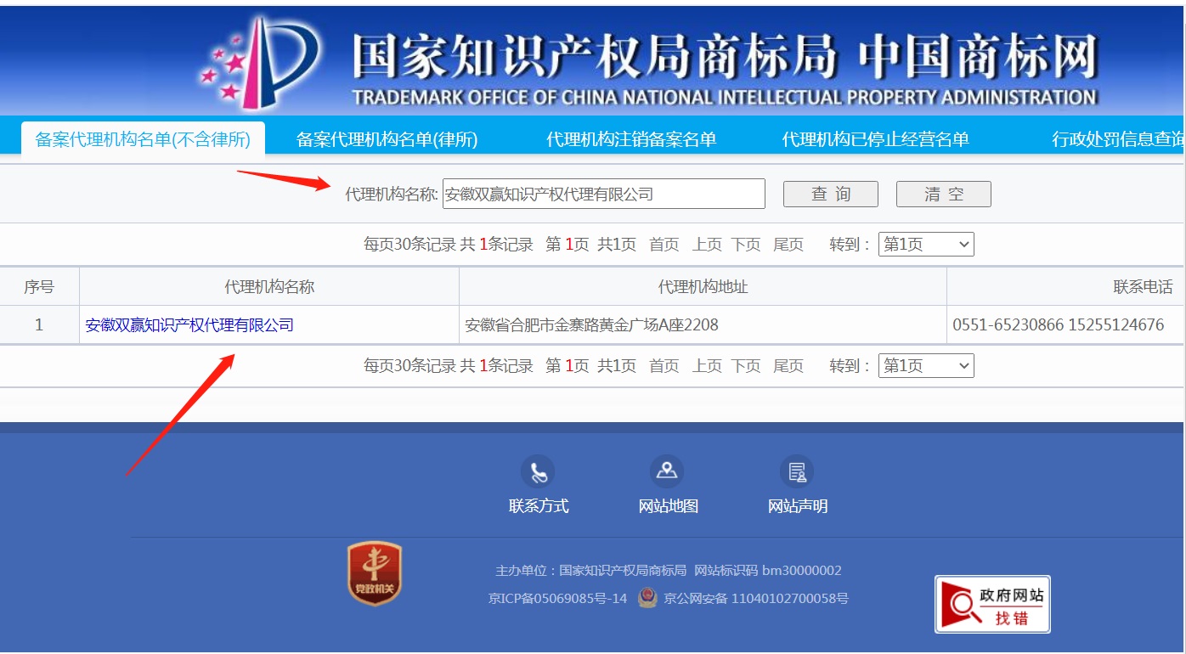Open the 政府网站找错 report badge

(x=992, y=604)
